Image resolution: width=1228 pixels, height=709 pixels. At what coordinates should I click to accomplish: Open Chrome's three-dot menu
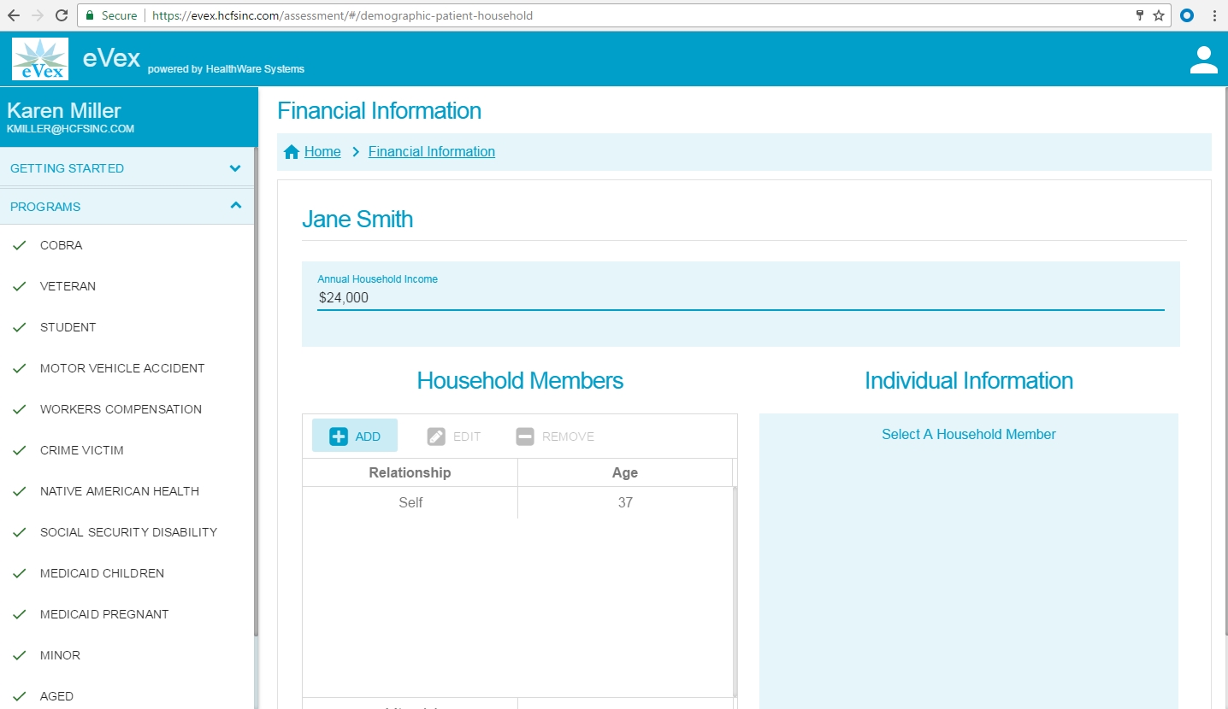coord(1214,15)
